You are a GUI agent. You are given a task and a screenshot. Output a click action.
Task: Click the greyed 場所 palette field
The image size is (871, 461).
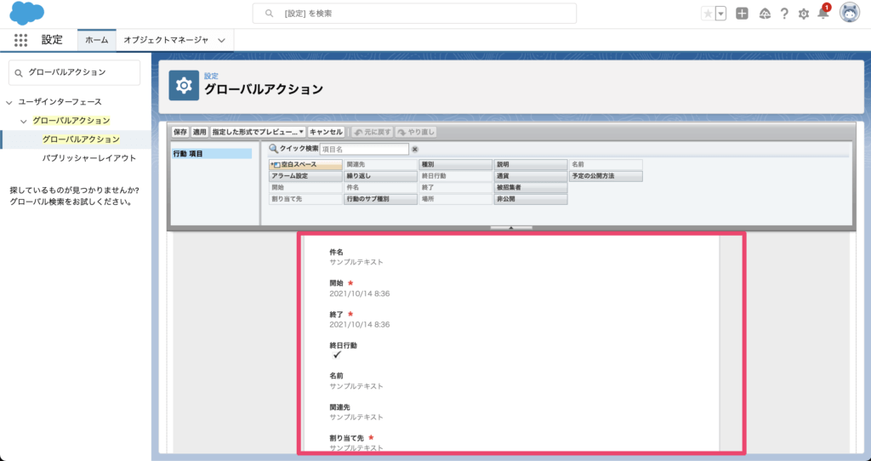[456, 199]
